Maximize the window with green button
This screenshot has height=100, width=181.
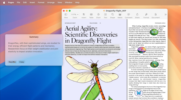click(70, 11)
